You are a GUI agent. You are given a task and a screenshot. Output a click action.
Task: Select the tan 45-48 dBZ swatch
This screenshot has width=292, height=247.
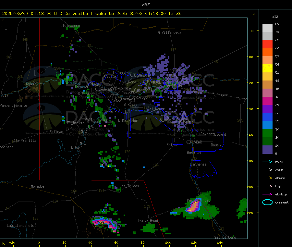click(x=267, y=85)
